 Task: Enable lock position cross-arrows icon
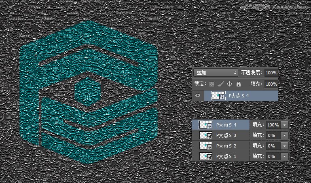229,84
